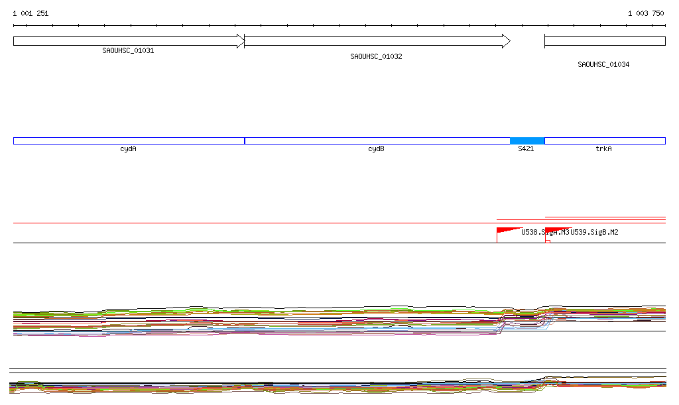Click the U539 red promoter flag
679x405 pixels.
[x=554, y=231]
